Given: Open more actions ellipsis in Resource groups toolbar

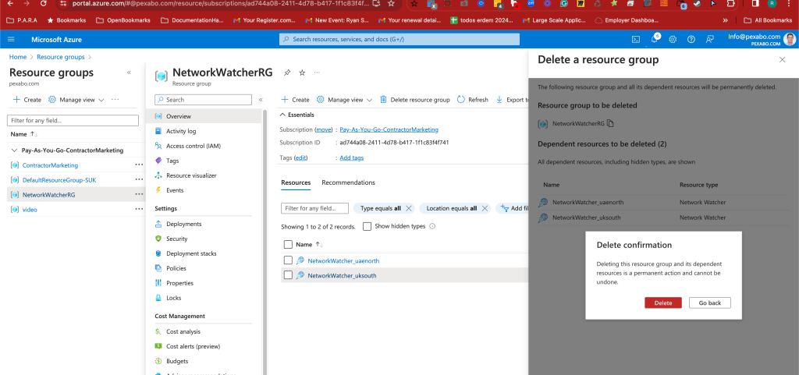Looking at the screenshot, I should pos(115,99).
